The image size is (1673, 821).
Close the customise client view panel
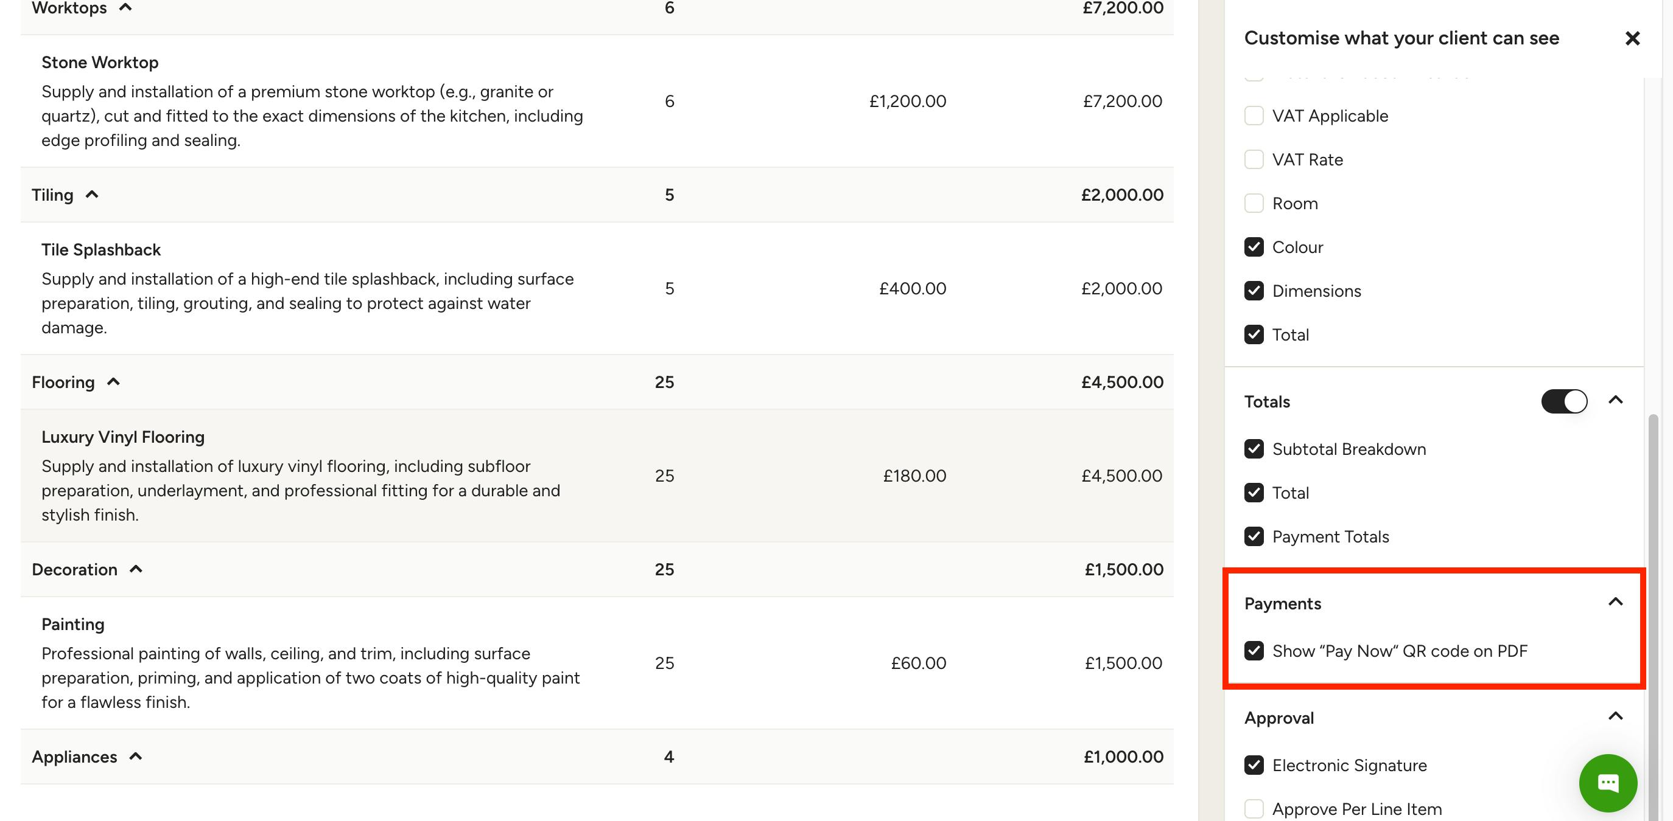tap(1632, 38)
